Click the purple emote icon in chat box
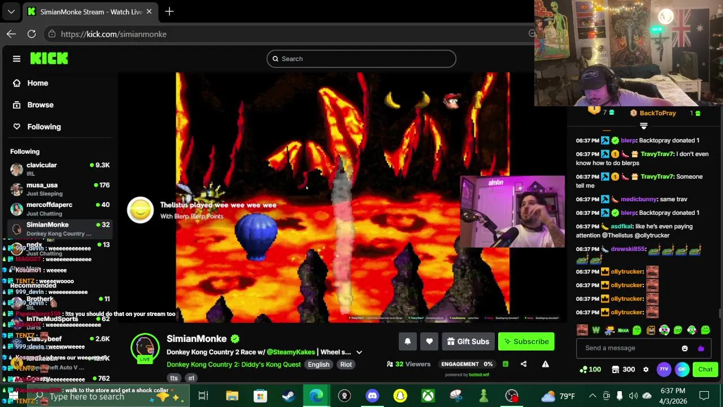723x407 pixels. click(x=701, y=348)
